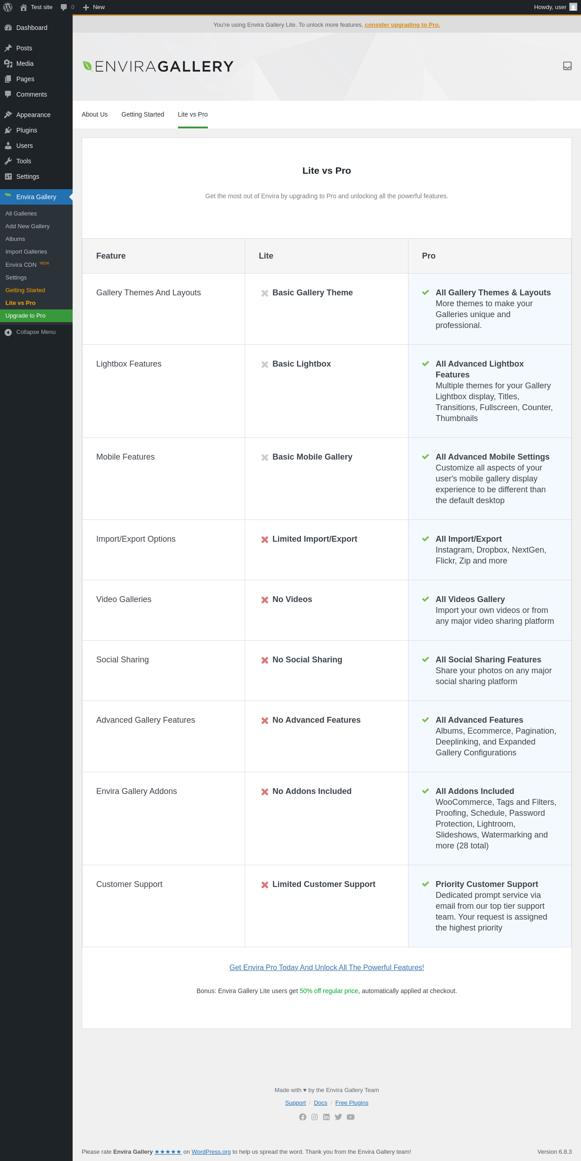The image size is (581, 1161).
Task: Open the Twitter footer icon
Action: 338,1117
